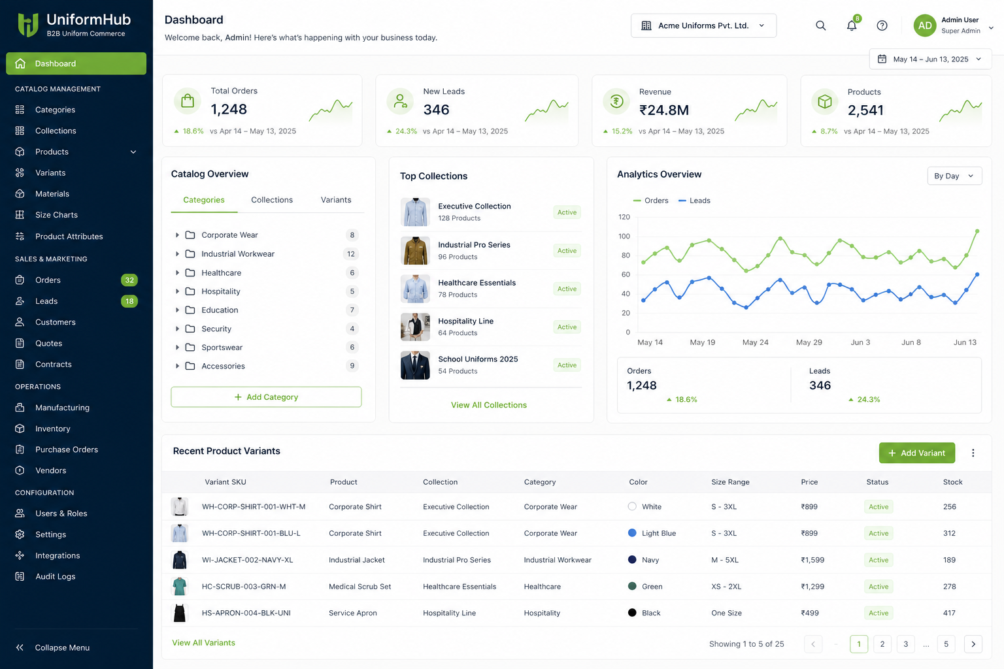Click SKU WI-JACKET-002-NAVY-XL
The height and width of the screenshot is (669, 1004).
(248, 560)
